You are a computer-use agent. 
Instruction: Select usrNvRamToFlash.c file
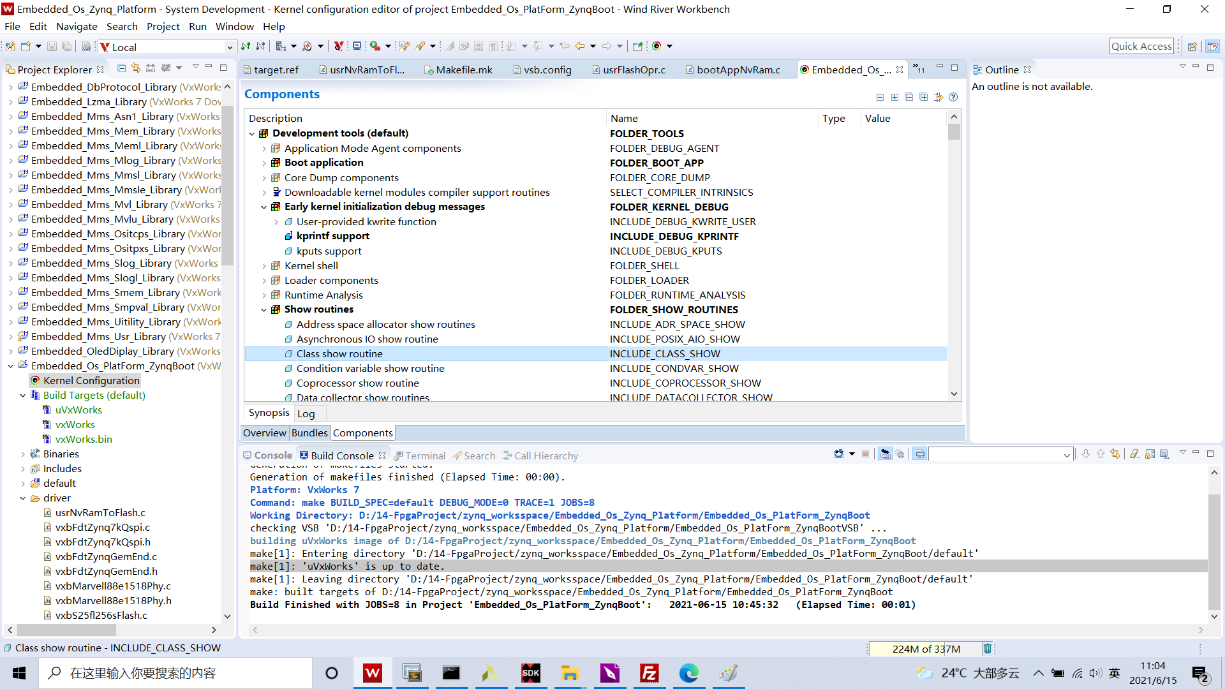pos(100,513)
